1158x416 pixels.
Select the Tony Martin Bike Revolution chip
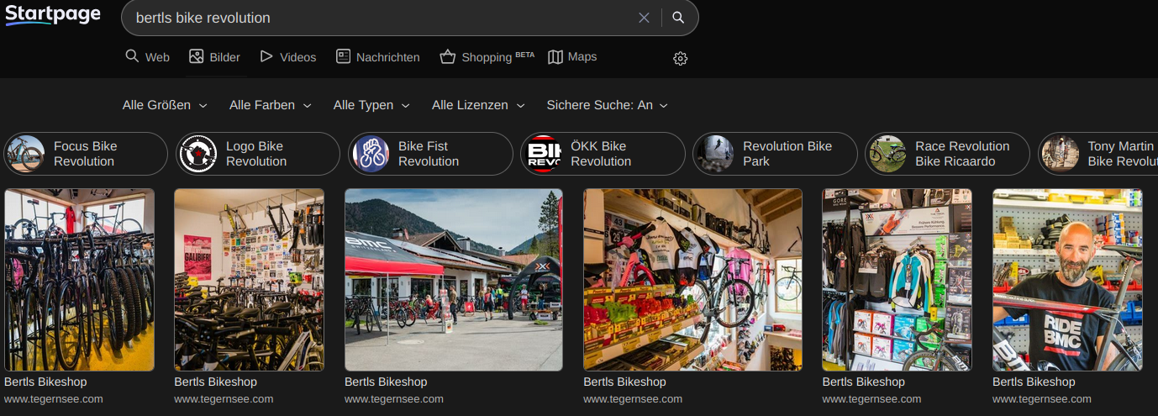point(1097,154)
